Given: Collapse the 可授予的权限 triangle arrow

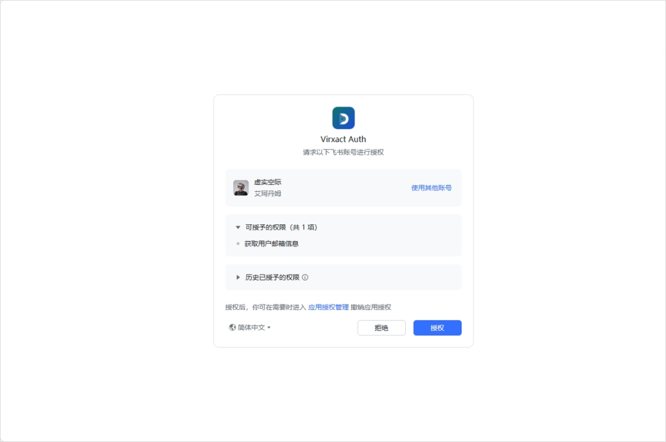Looking at the screenshot, I should click(x=238, y=227).
